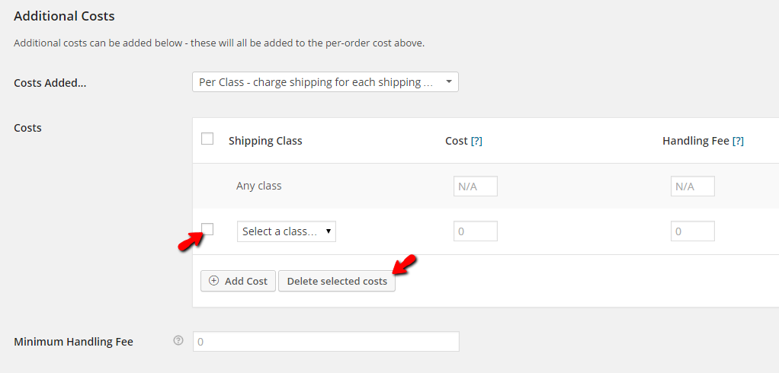Viewport: 779px width, 373px height.
Task: Focus the Minimum Handling Fee input field
Action: coord(326,342)
